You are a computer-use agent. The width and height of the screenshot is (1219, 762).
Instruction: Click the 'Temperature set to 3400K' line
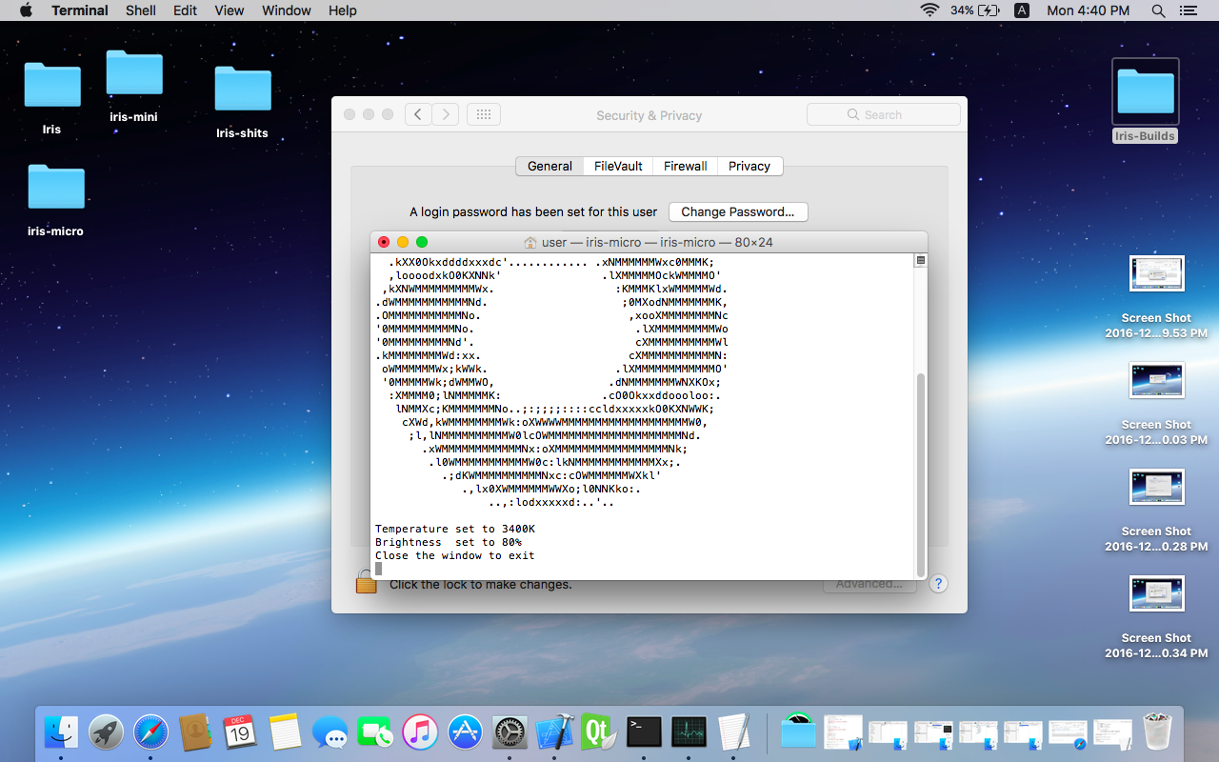coord(455,529)
